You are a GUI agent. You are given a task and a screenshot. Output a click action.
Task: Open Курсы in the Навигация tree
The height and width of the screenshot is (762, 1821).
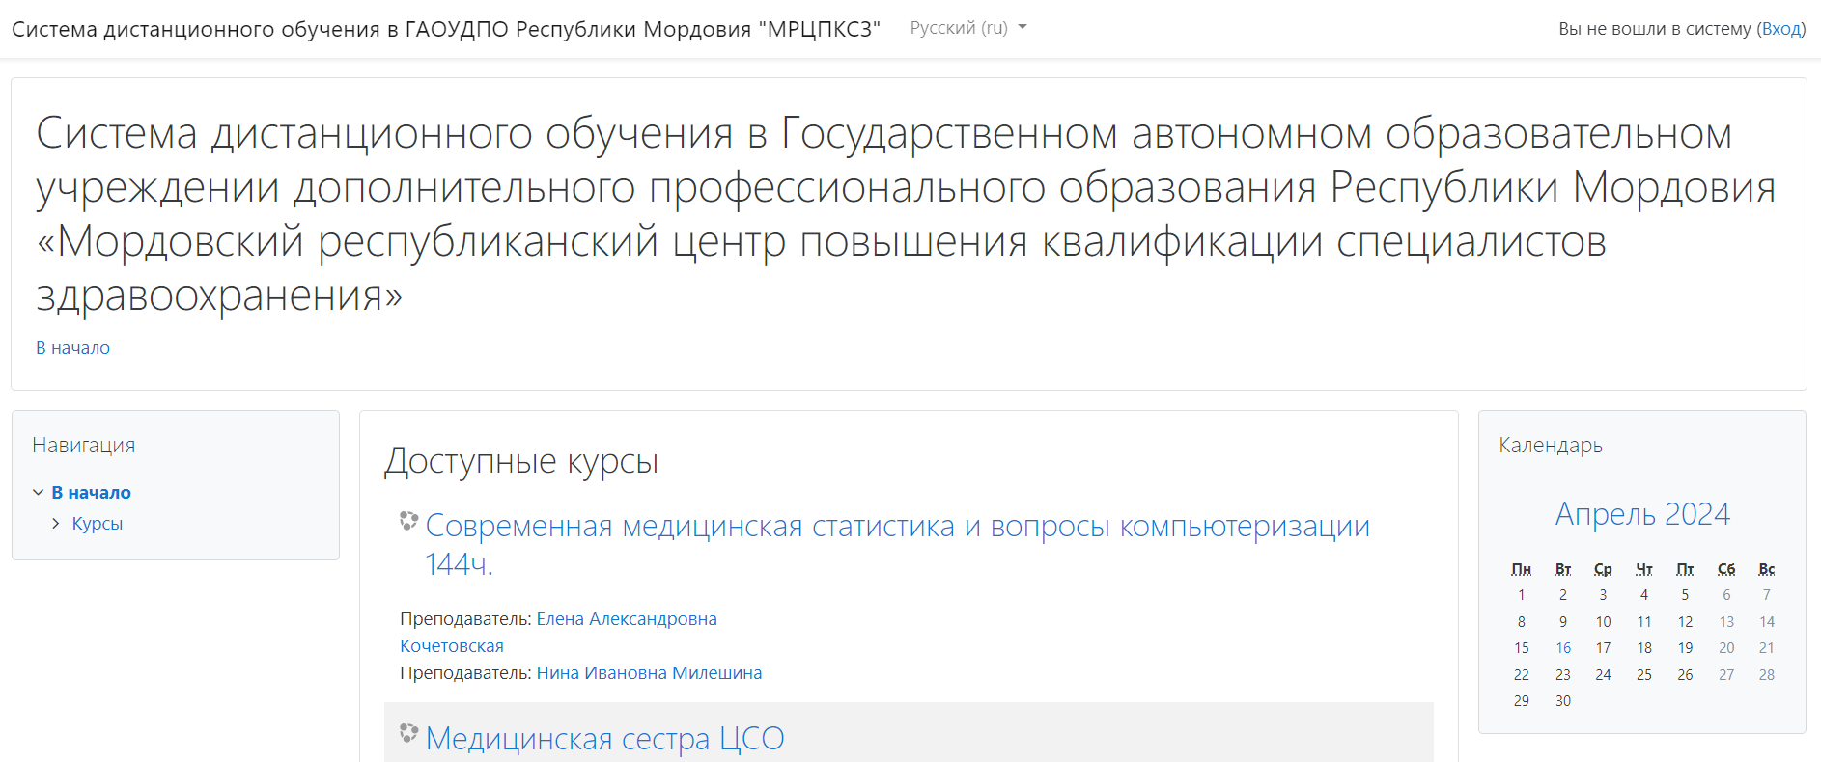[98, 524]
